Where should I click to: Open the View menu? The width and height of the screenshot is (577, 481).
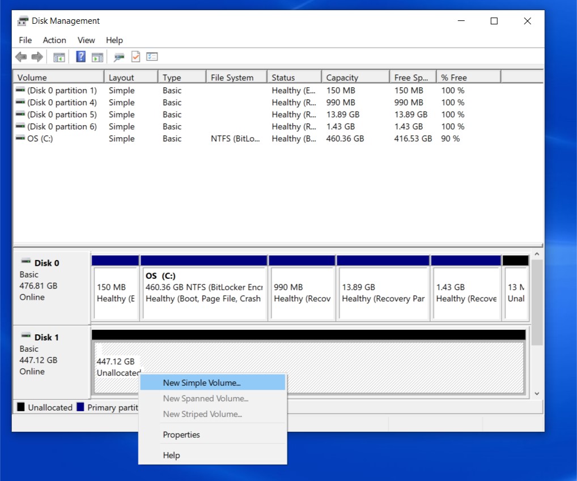pos(86,40)
